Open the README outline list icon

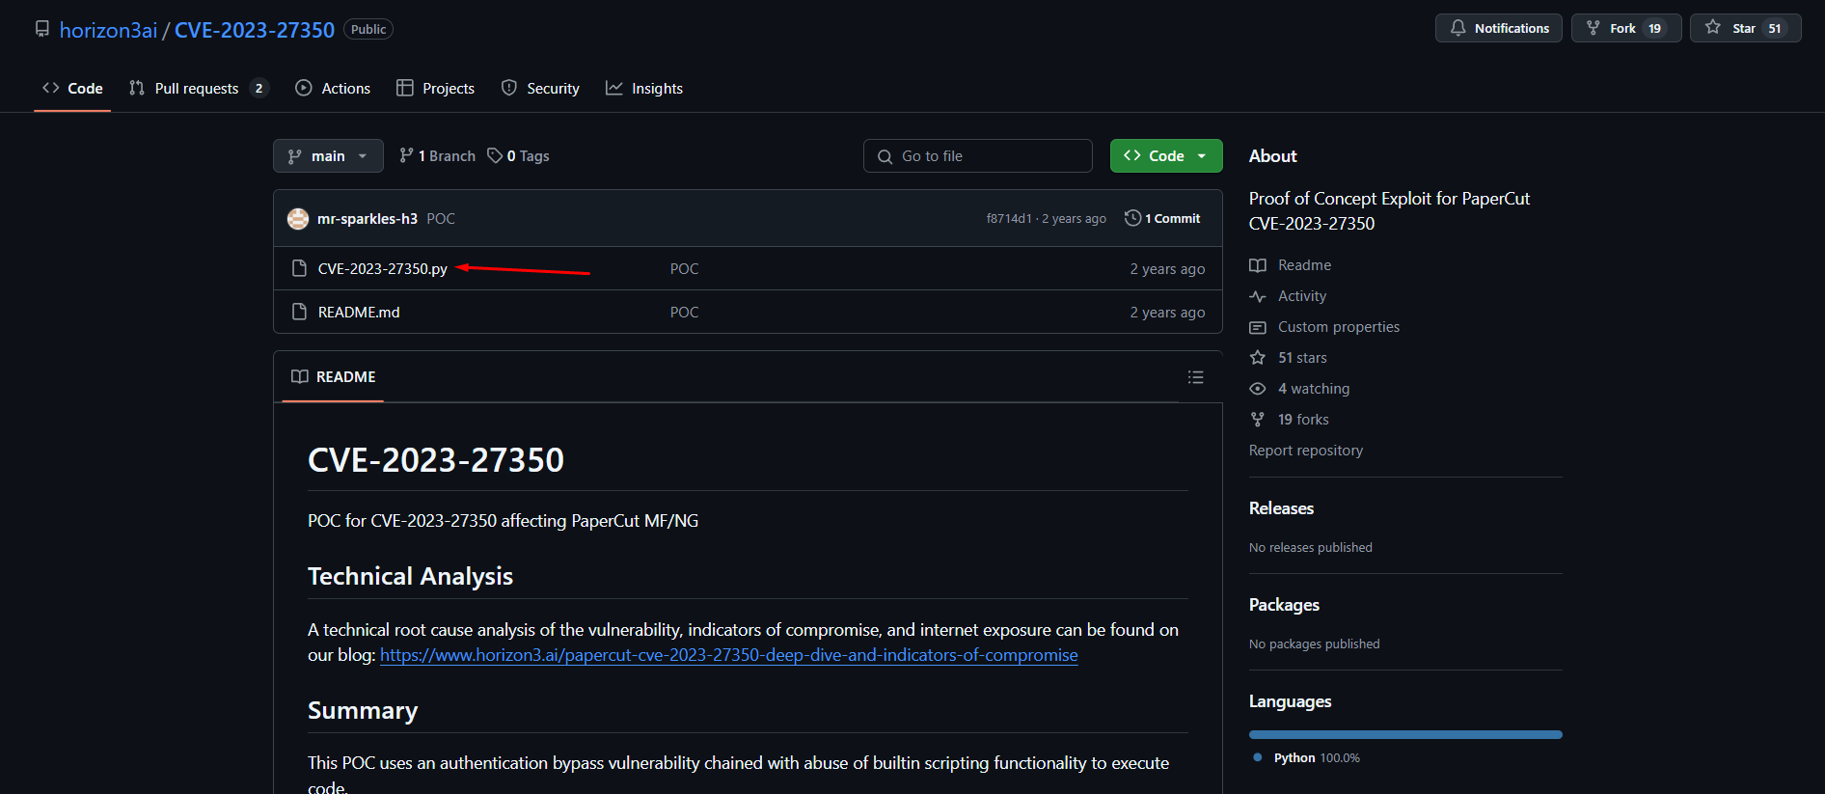(x=1195, y=377)
